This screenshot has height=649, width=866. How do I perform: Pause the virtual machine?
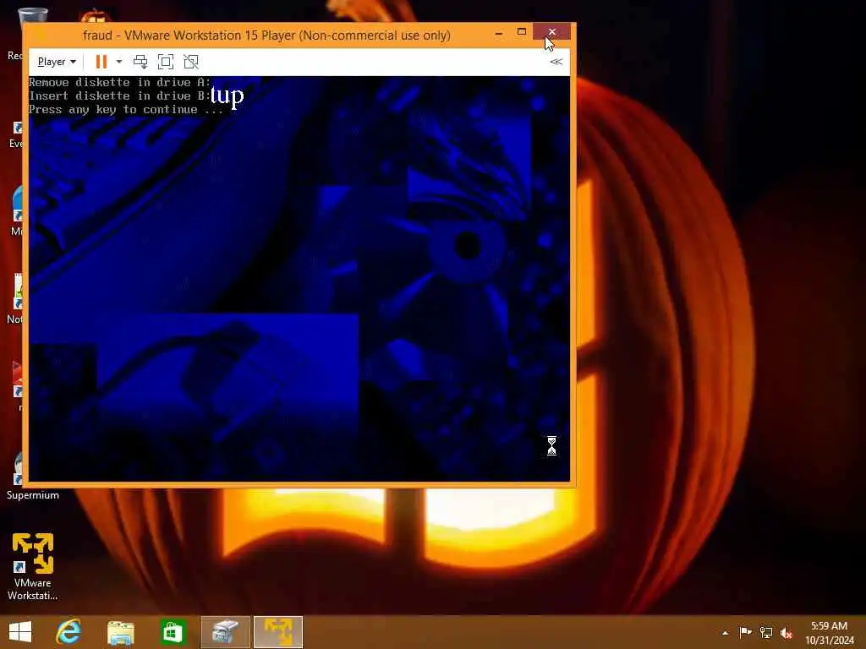click(101, 62)
